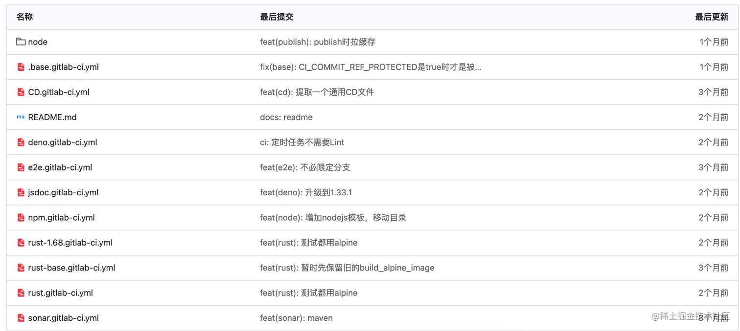Open the deno.gitlab-ci.yml file
This screenshot has height=331, width=740.
click(x=63, y=143)
